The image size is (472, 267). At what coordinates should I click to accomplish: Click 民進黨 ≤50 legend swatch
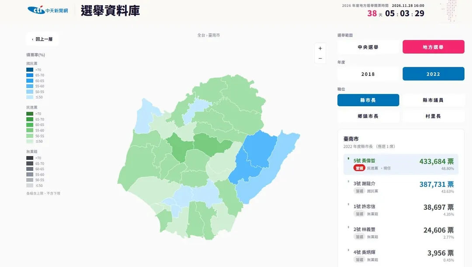[x=30, y=141]
